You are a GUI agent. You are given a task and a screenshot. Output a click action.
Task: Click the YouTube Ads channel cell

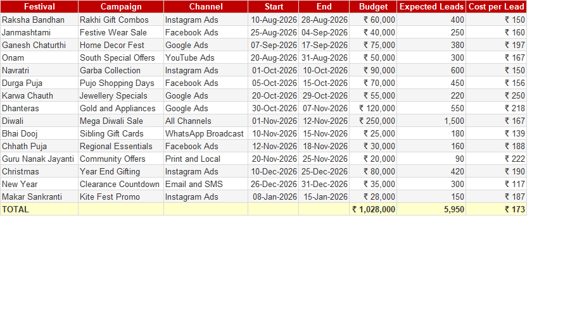tap(206, 58)
